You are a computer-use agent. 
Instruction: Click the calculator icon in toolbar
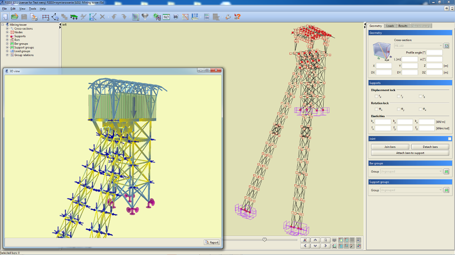(x=206, y=17)
